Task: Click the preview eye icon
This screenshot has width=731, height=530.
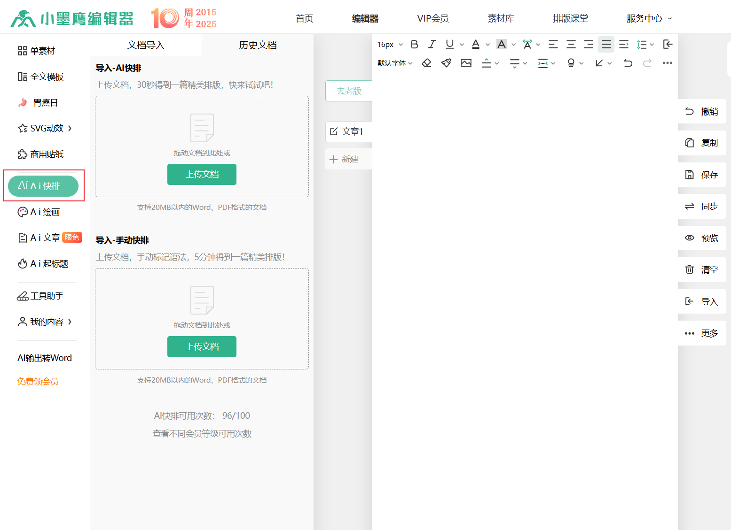Action: pos(689,238)
